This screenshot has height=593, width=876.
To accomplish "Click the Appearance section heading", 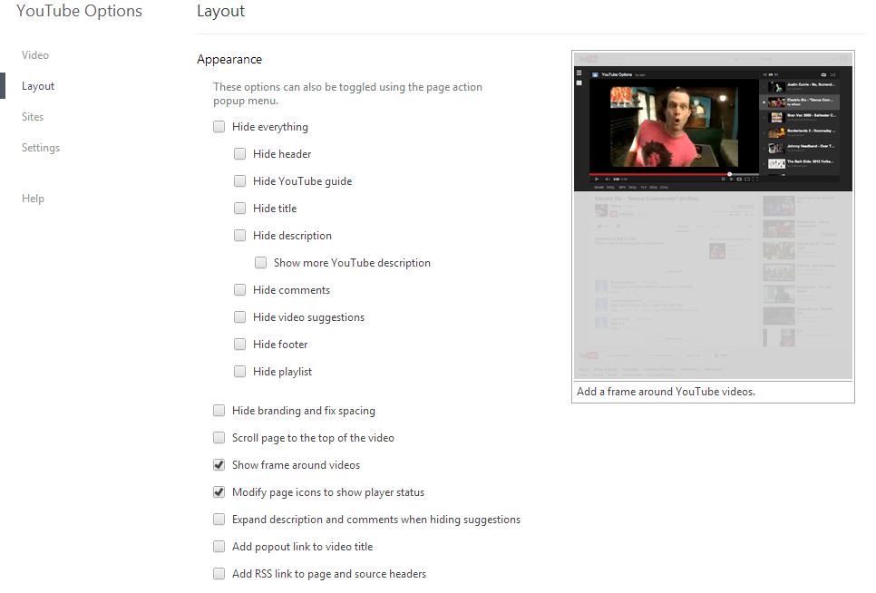I will (229, 59).
